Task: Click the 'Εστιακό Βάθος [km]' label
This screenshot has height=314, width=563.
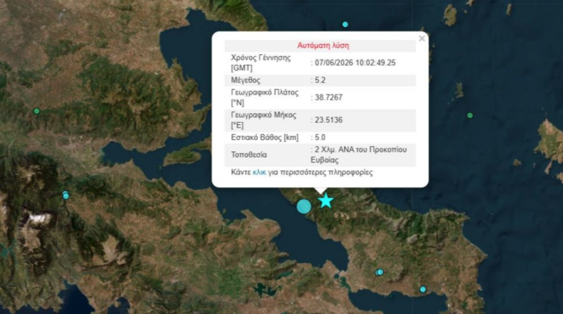Action: (x=265, y=137)
